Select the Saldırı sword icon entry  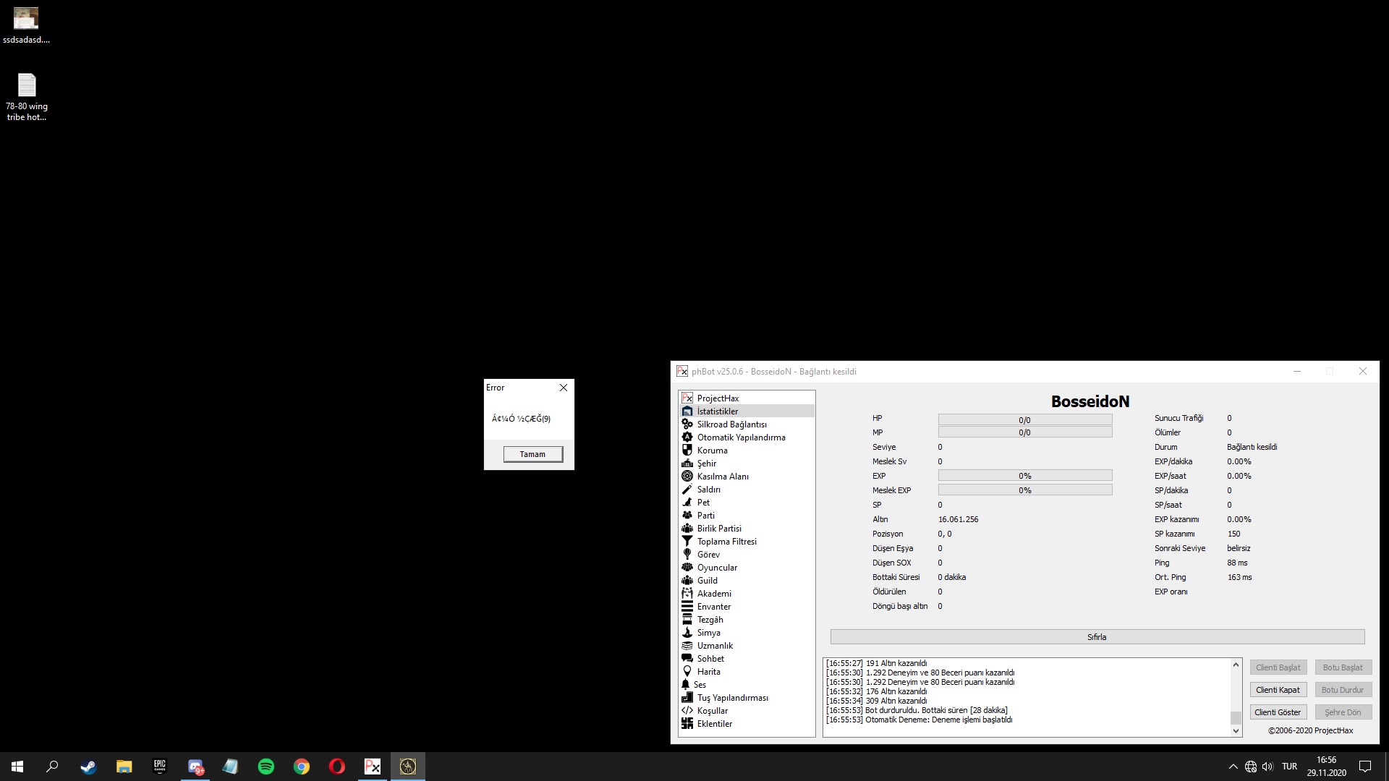(x=687, y=489)
